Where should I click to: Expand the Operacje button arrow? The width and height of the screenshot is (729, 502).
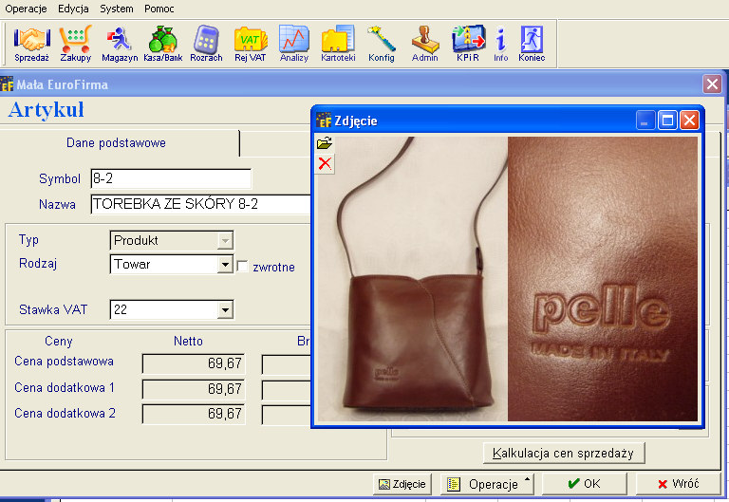pyautogui.click(x=527, y=478)
